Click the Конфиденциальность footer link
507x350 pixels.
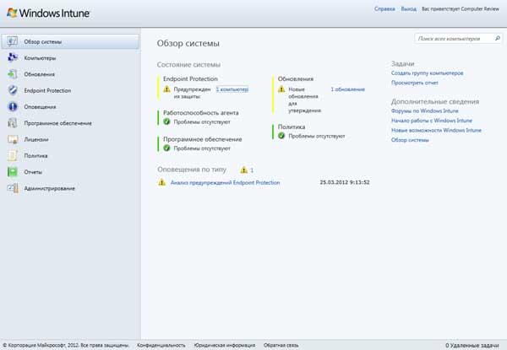click(161, 346)
